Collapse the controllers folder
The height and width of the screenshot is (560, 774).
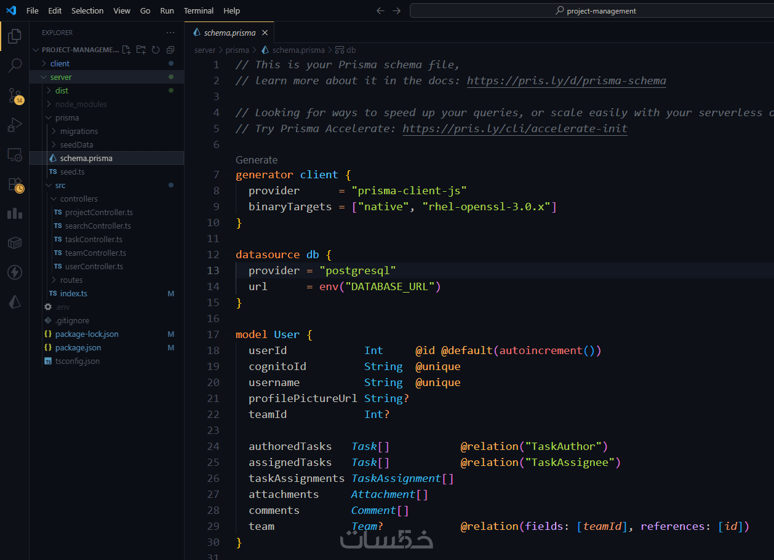point(79,199)
